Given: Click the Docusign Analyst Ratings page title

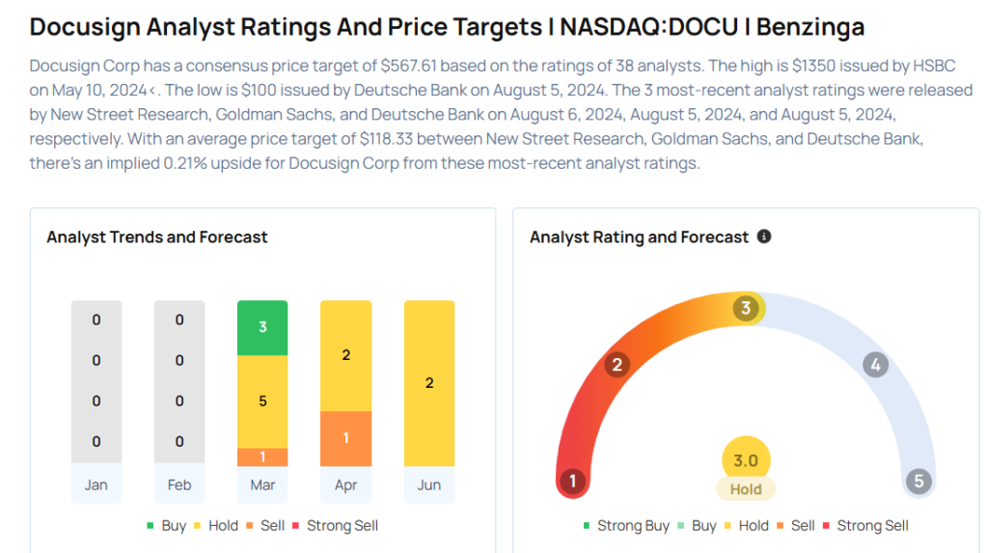Looking at the screenshot, I should tap(447, 27).
